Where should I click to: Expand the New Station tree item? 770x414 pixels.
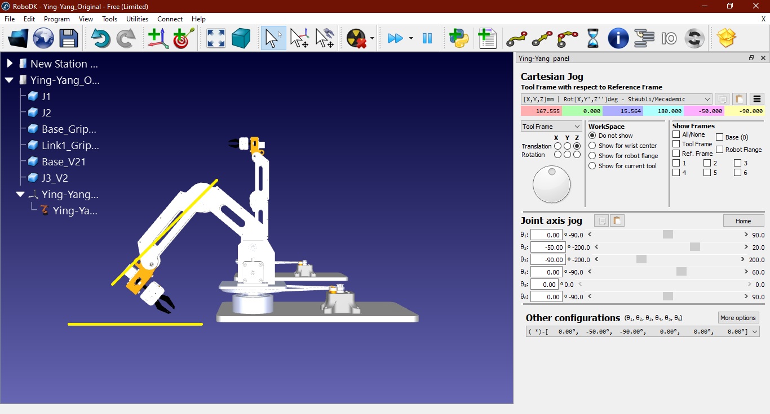click(x=10, y=64)
